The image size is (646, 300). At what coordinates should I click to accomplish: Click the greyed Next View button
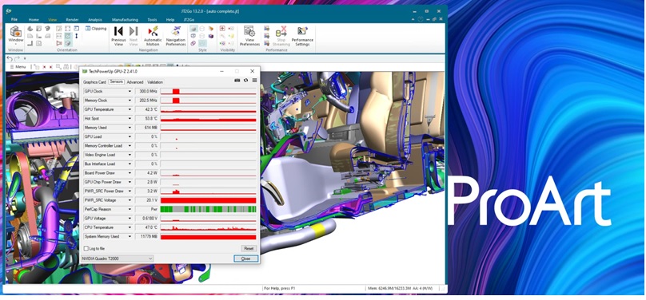[134, 36]
